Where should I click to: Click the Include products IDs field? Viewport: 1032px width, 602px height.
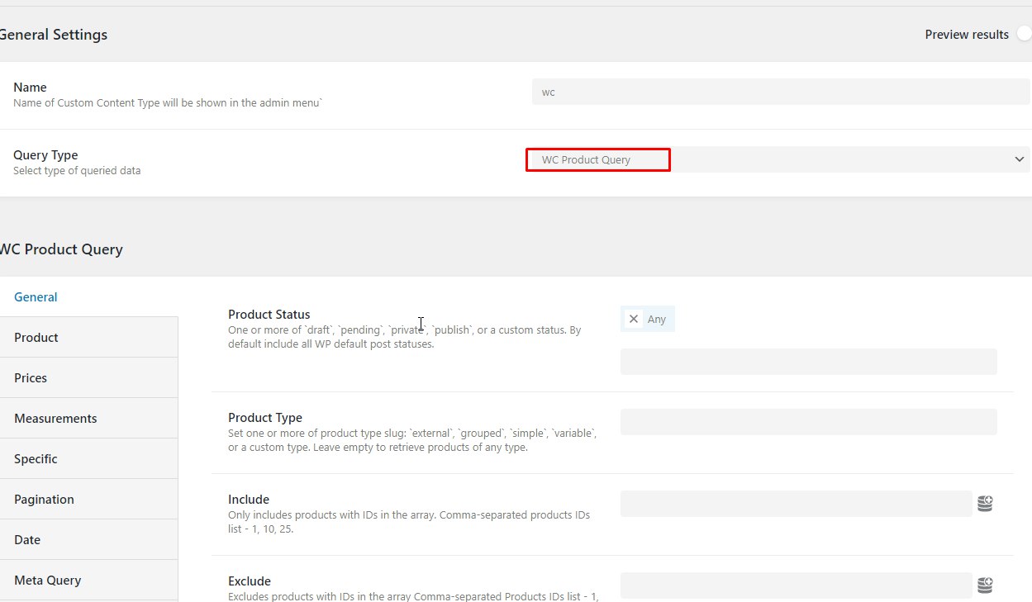tap(796, 504)
